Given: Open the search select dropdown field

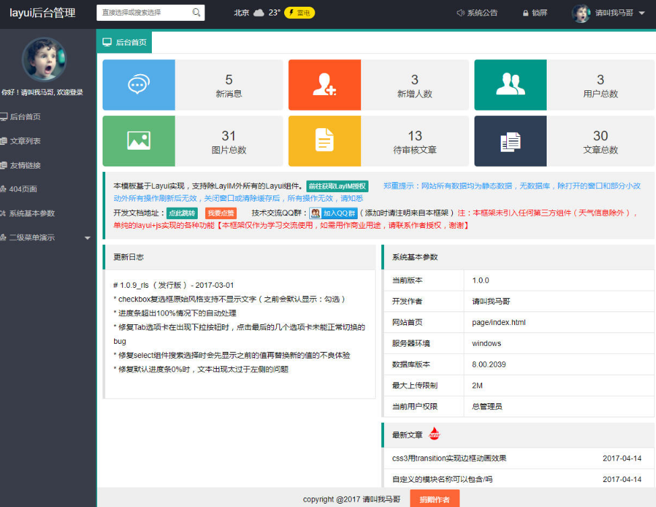Looking at the screenshot, I should pyautogui.click(x=144, y=13).
